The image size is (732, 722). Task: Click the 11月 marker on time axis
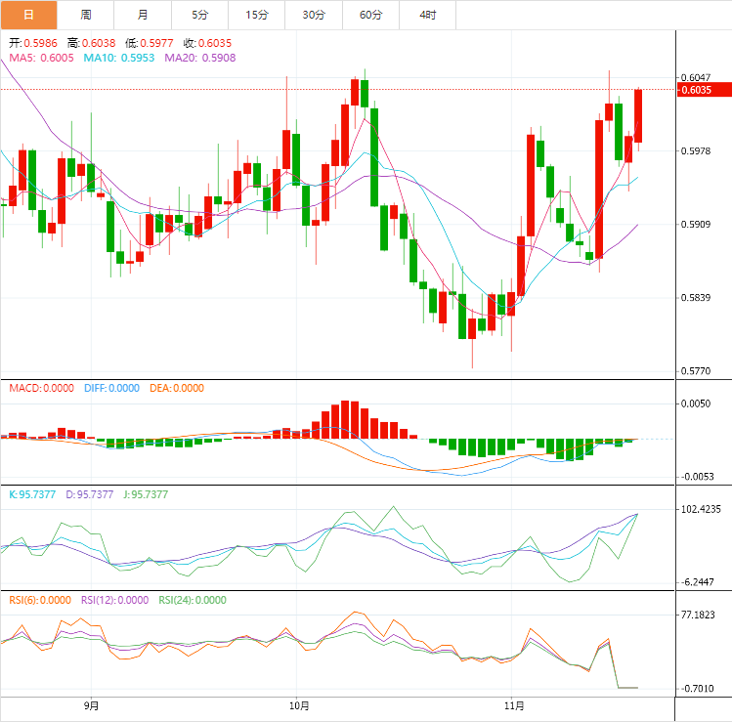tap(515, 704)
